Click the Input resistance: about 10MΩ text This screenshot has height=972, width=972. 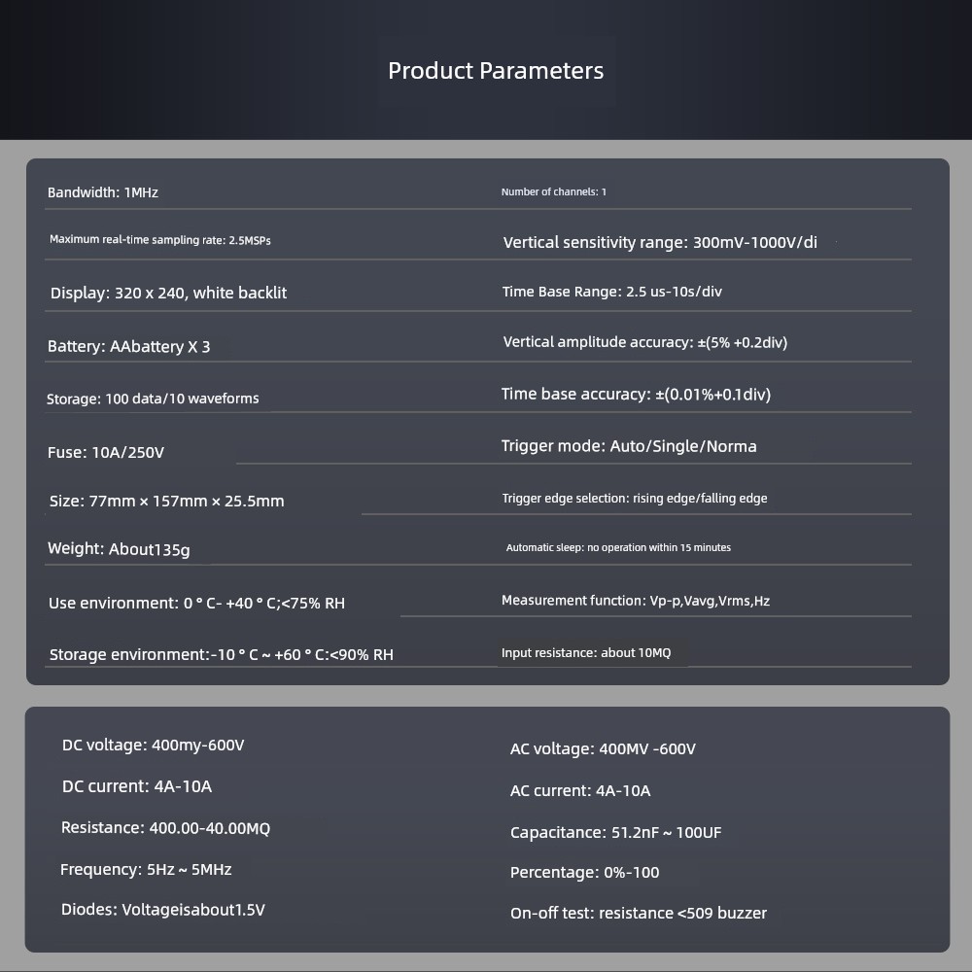tap(586, 653)
